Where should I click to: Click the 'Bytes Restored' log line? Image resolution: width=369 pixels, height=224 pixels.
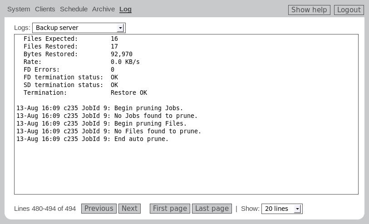78,54
